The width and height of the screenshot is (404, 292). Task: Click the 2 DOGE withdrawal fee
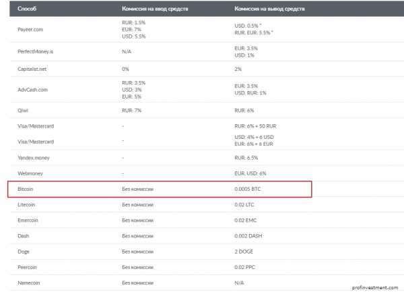pos(244,252)
